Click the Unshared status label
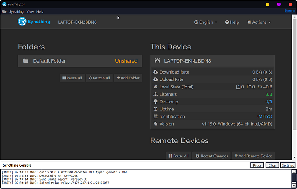297x189 pixels. [x=126, y=61]
